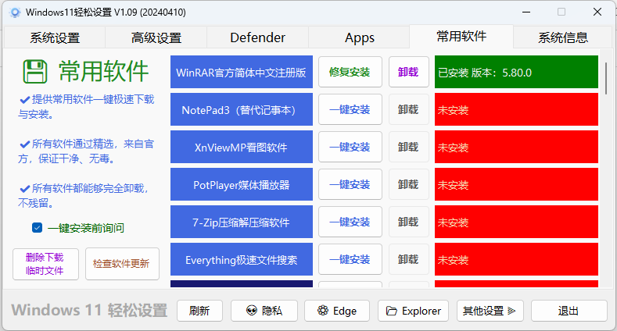Click the 刷新 refresh button
This screenshot has height=331, width=617.
[199, 311]
